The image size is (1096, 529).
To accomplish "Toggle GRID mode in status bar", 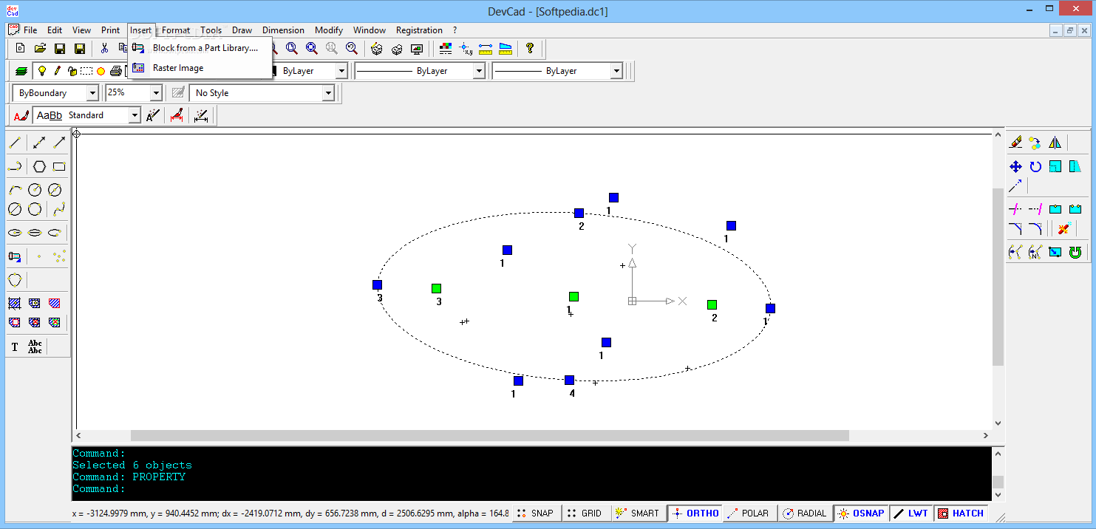I will 585,513.
